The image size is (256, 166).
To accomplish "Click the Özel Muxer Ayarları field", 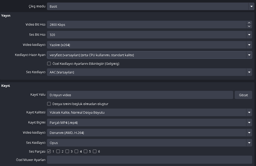I will click(149, 160).
